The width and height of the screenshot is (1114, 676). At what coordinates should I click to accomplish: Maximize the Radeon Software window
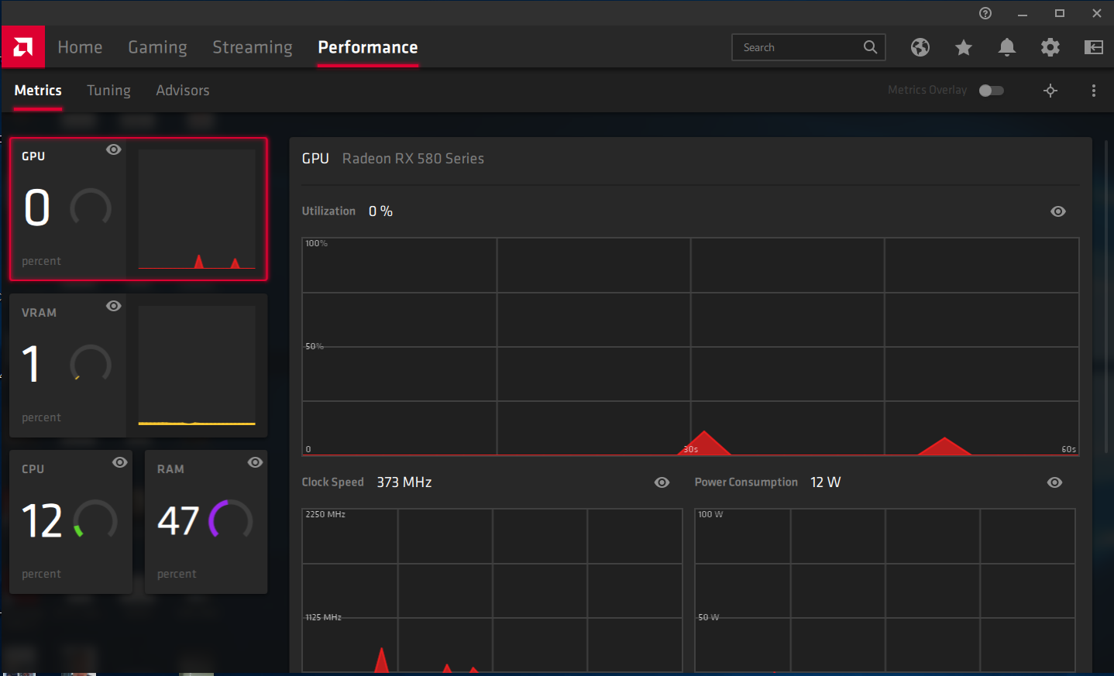(x=1060, y=13)
